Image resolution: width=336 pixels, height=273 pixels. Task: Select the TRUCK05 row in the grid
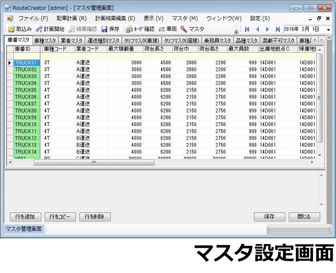pos(25,89)
